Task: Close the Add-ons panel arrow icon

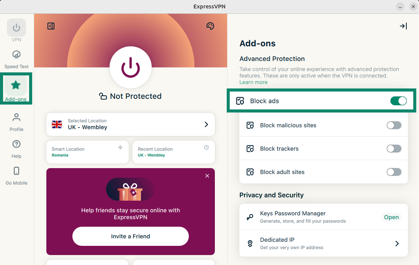Action: click(x=403, y=26)
